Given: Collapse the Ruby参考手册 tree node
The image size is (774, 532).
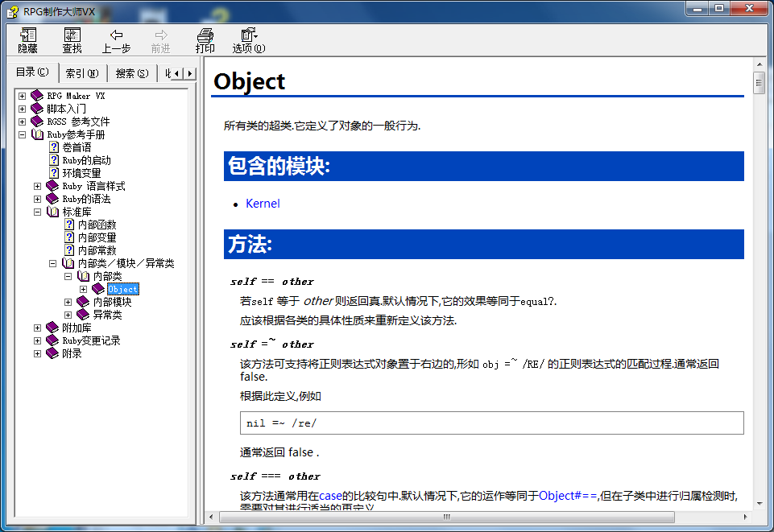Looking at the screenshot, I should tap(23, 134).
